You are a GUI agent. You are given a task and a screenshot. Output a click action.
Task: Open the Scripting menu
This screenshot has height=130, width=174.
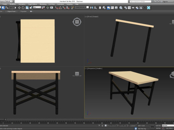point(70,4)
